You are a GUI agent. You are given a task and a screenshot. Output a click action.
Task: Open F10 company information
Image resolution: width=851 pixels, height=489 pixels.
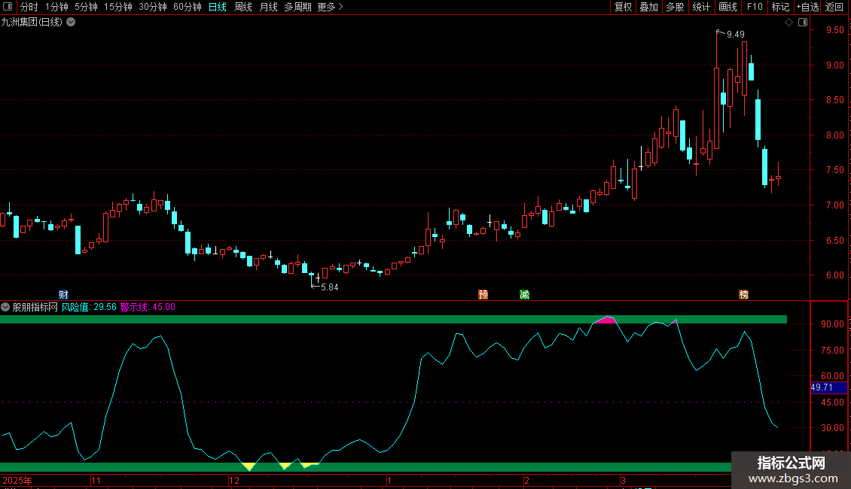(x=755, y=7)
